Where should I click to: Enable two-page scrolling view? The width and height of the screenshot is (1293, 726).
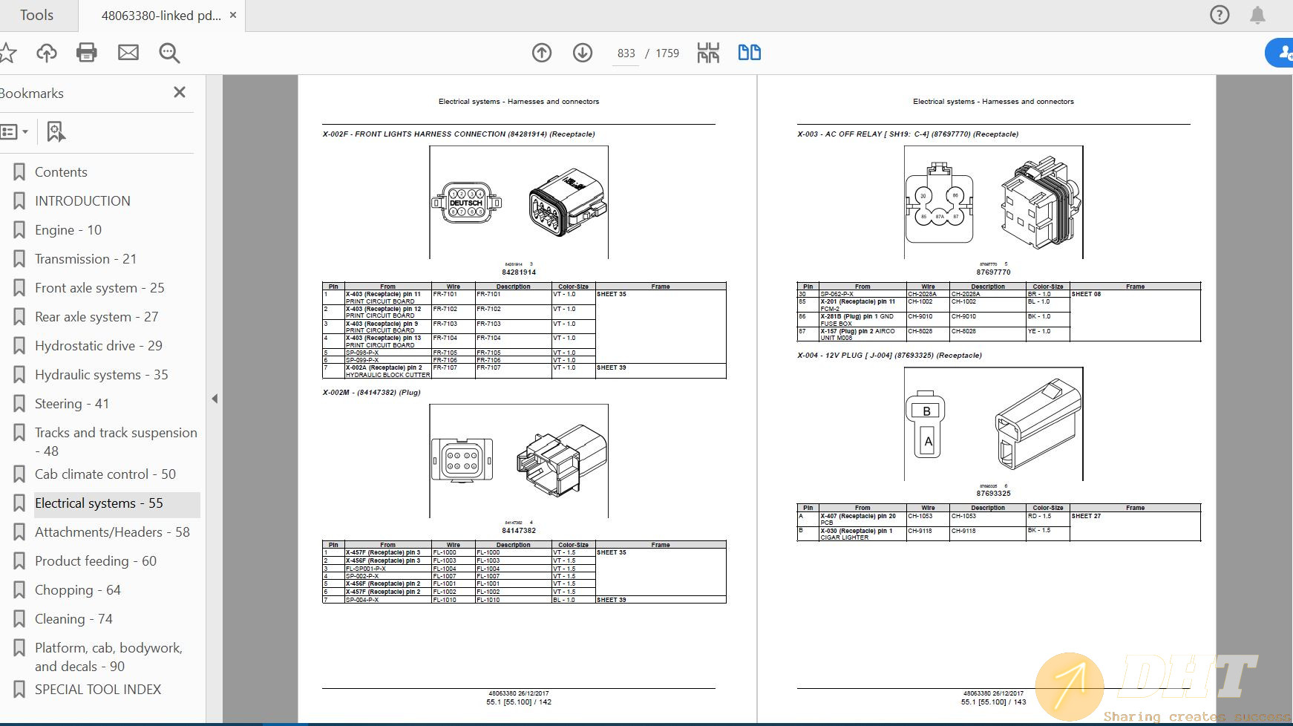click(x=749, y=53)
